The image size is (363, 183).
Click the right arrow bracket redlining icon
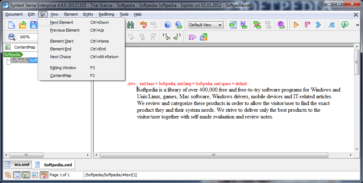pos(177,37)
